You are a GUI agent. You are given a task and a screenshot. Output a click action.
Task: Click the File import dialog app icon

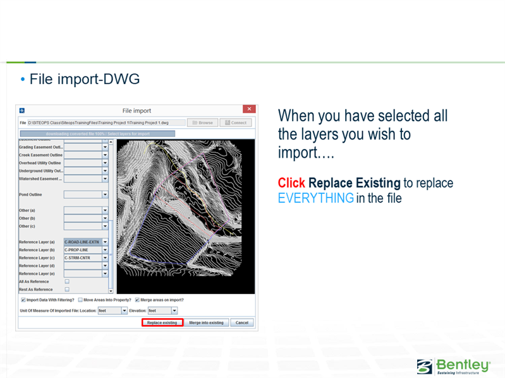22,110
